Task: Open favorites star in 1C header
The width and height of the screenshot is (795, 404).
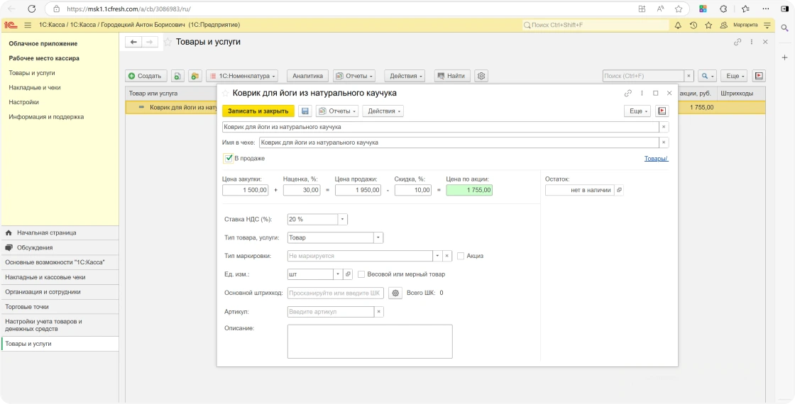Action: coord(708,25)
